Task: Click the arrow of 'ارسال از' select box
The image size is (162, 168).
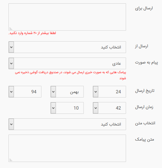Action: click(x=11, y=47)
